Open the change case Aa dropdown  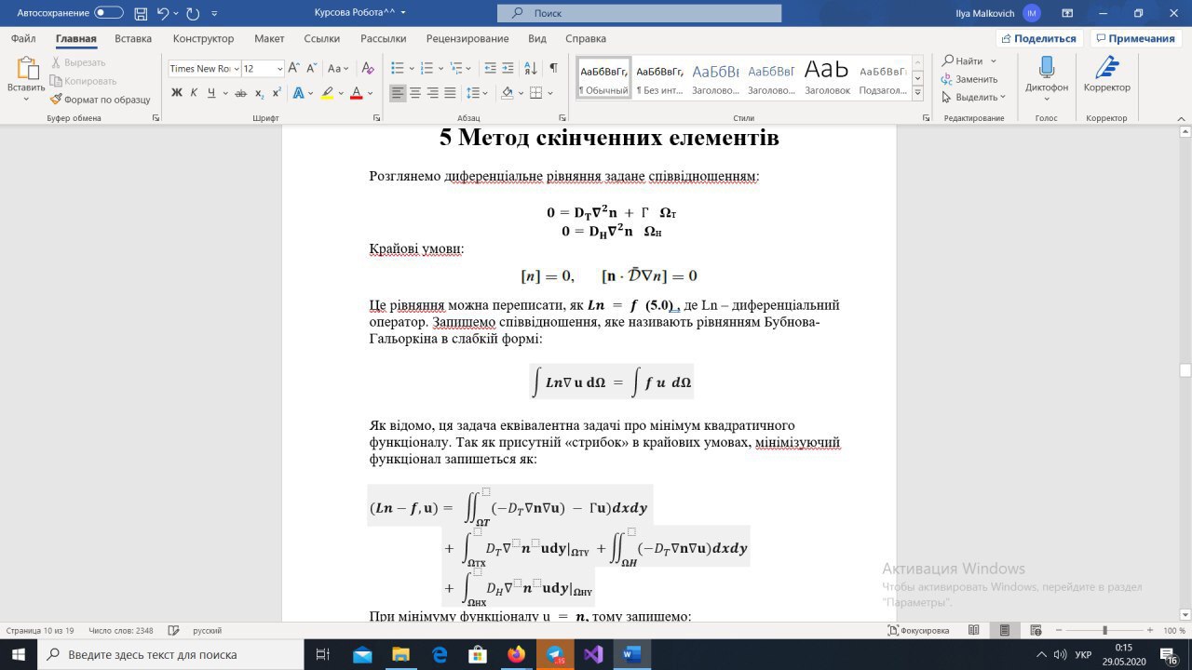338,68
